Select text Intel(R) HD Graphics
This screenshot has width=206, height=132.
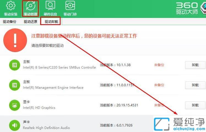click(x=39, y=108)
